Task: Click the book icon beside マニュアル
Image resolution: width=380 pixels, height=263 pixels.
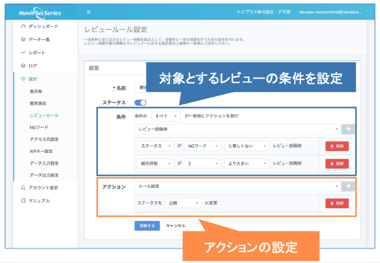Action: 23,200
